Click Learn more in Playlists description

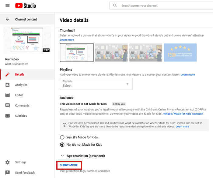tap(188, 75)
